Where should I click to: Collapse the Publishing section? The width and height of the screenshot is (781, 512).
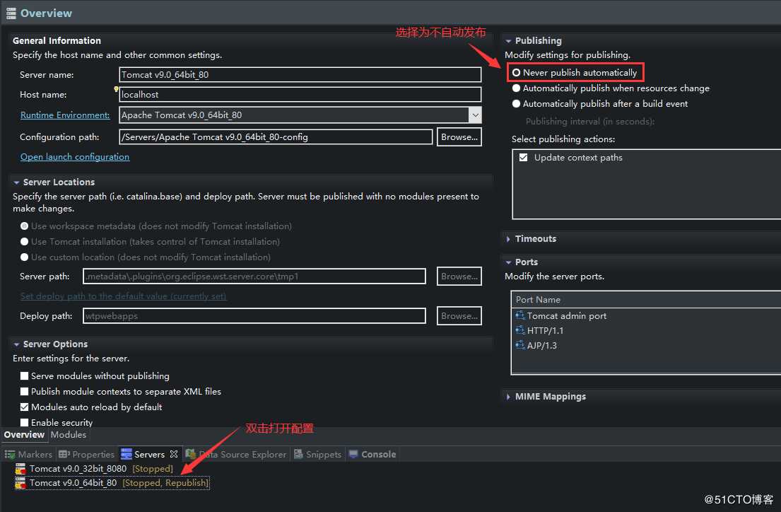click(508, 41)
